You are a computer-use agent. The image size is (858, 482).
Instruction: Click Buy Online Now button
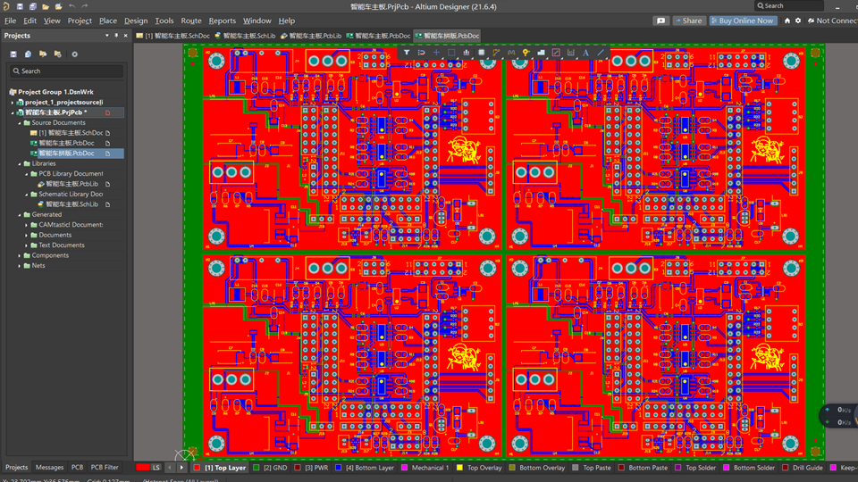(x=743, y=21)
